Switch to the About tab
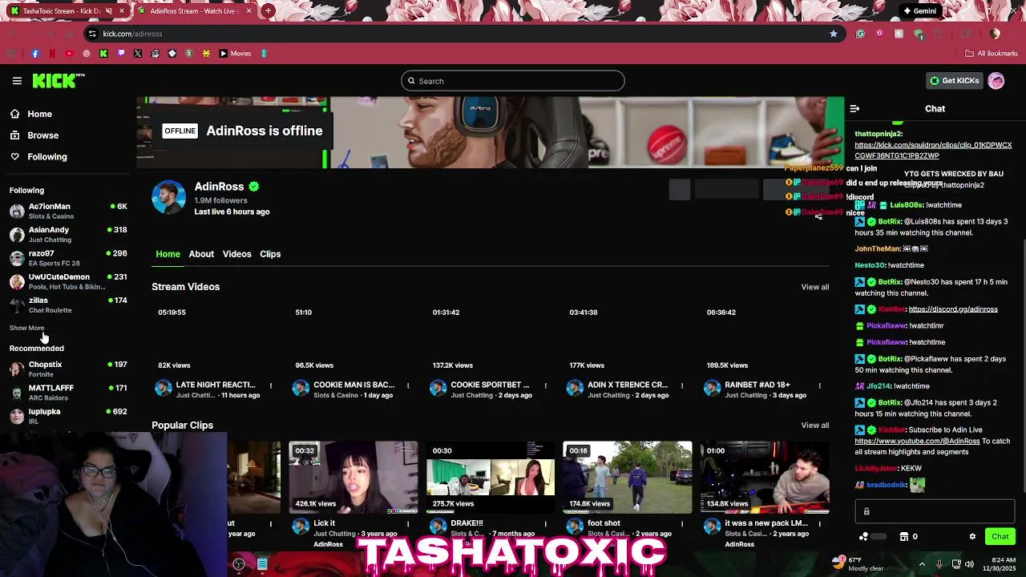This screenshot has width=1026, height=577. coord(201,254)
